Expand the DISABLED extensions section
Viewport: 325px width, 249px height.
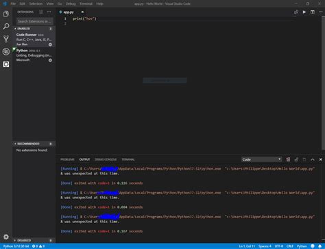tap(34, 240)
